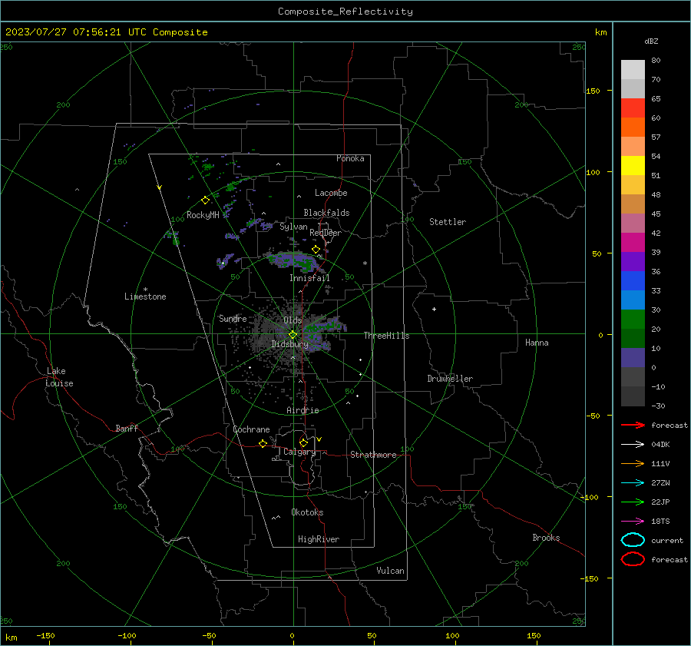The image size is (691, 646).
Task: Click the Vulcan city label
Action: click(x=391, y=571)
